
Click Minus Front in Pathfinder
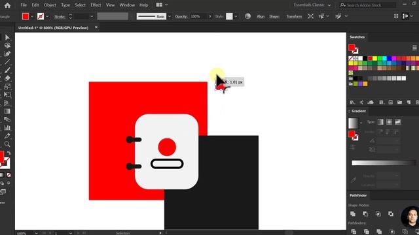click(x=365, y=214)
